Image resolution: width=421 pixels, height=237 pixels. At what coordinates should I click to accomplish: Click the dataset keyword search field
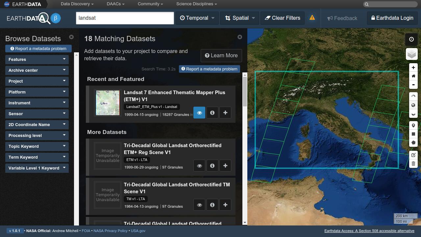[125, 18]
